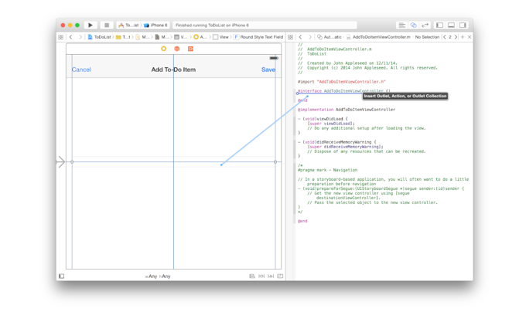Viewport: 526px width, 312px height.
Task: Open the wAny hAny size class control
Action: coord(158,276)
